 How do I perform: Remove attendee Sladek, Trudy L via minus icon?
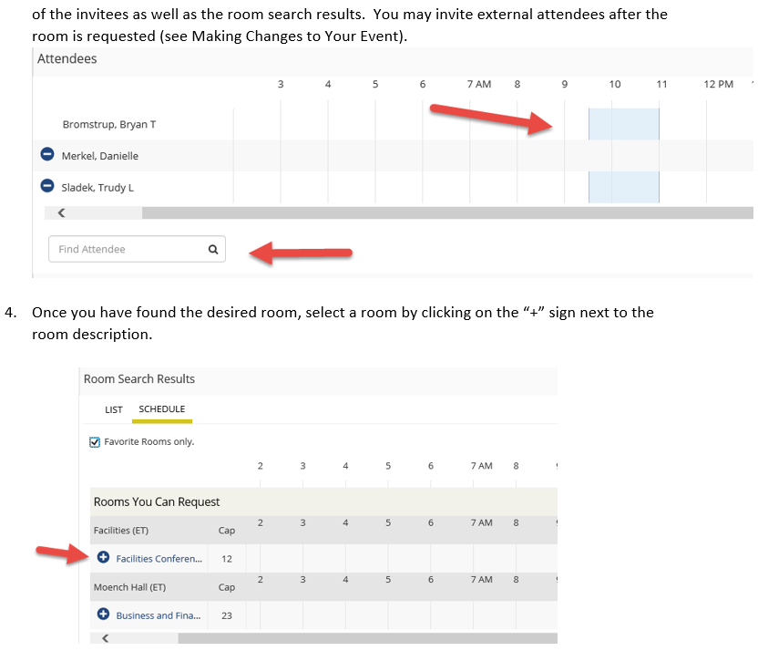coord(47,186)
